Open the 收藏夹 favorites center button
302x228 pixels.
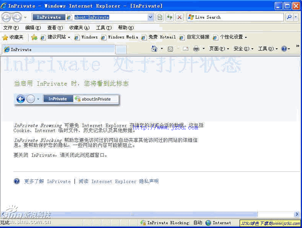pos(13,37)
